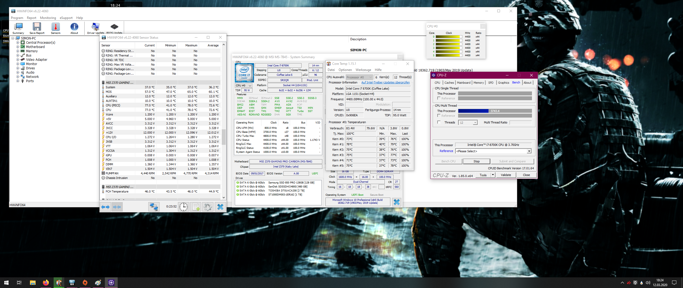
Task: Click the Intel driver updates link
Action: coord(385,83)
